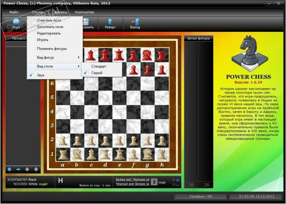Click the КОМПЬЮТЕР Black status text
This screenshot has height=204, width=286.
click(22, 180)
